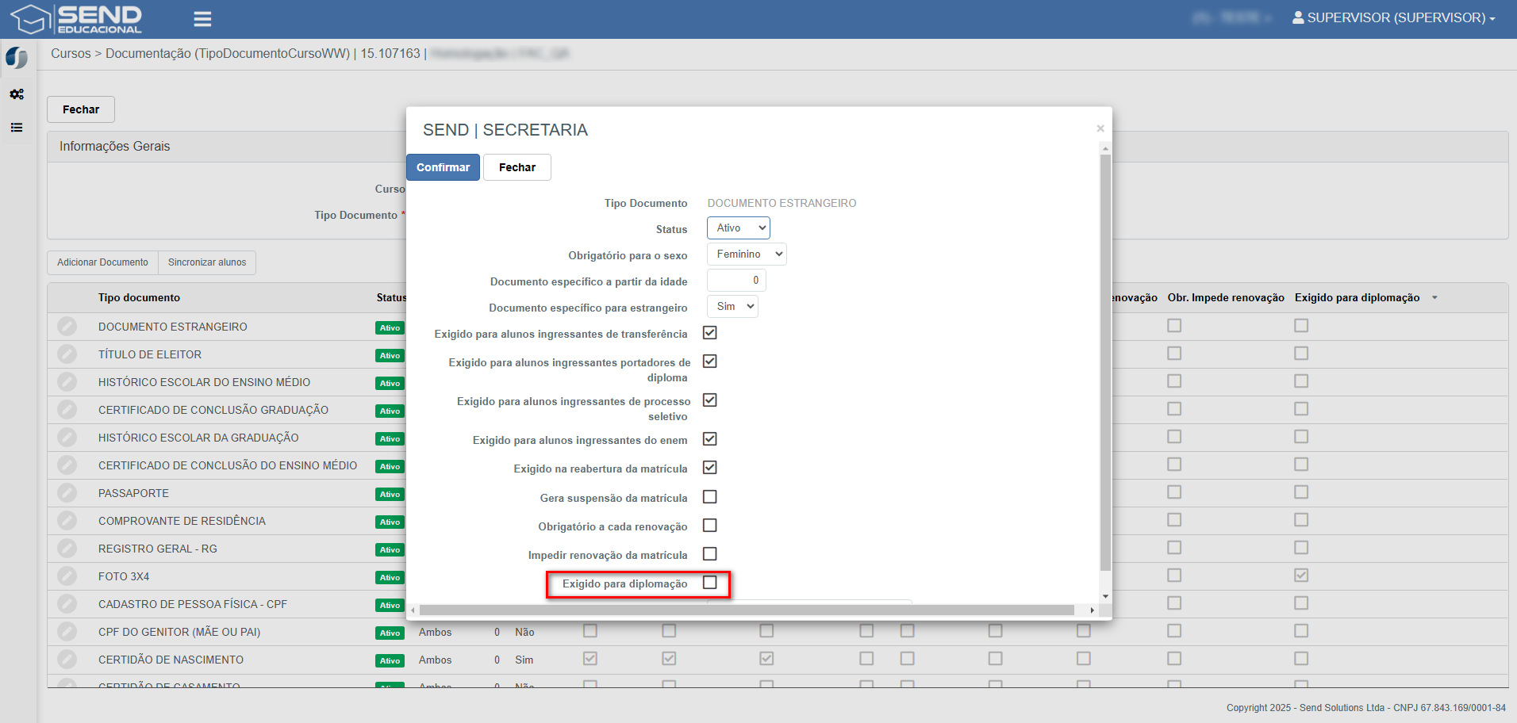Toggle PASSAPORTE Exigido para diplomação checkbox
The width and height of the screenshot is (1517, 723).
pyautogui.click(x=1301, y=492)
